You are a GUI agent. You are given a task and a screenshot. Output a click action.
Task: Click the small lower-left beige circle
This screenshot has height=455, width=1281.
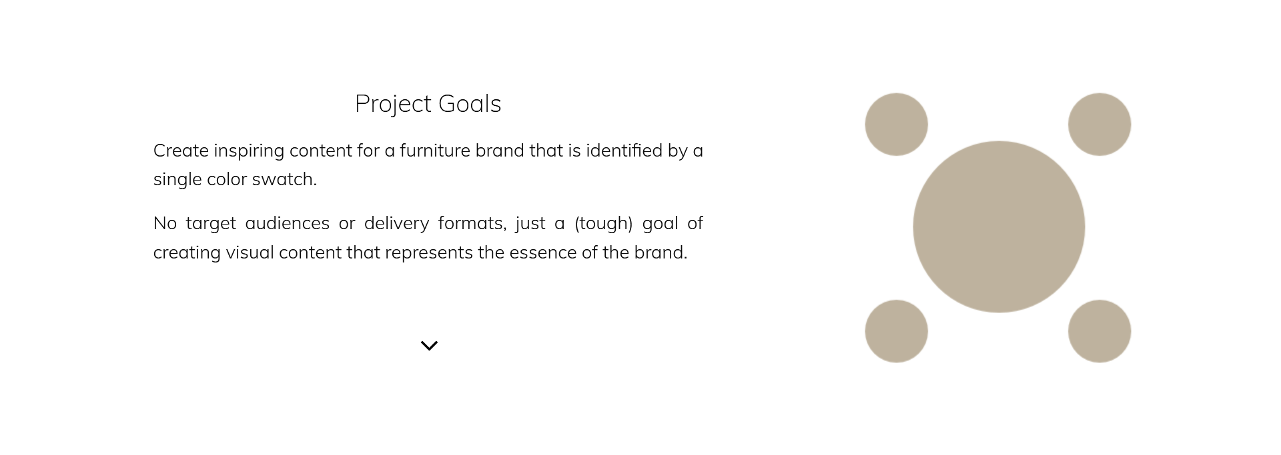896,331
